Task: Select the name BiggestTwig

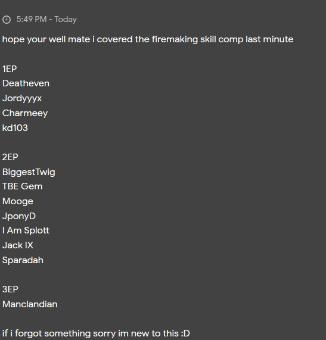Action: [x=29, y=172]
